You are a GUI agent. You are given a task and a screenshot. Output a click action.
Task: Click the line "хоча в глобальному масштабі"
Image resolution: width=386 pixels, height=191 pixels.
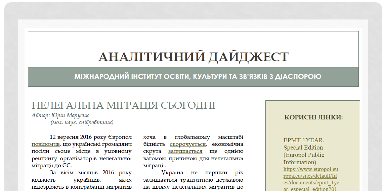click(x=193, y=137)
